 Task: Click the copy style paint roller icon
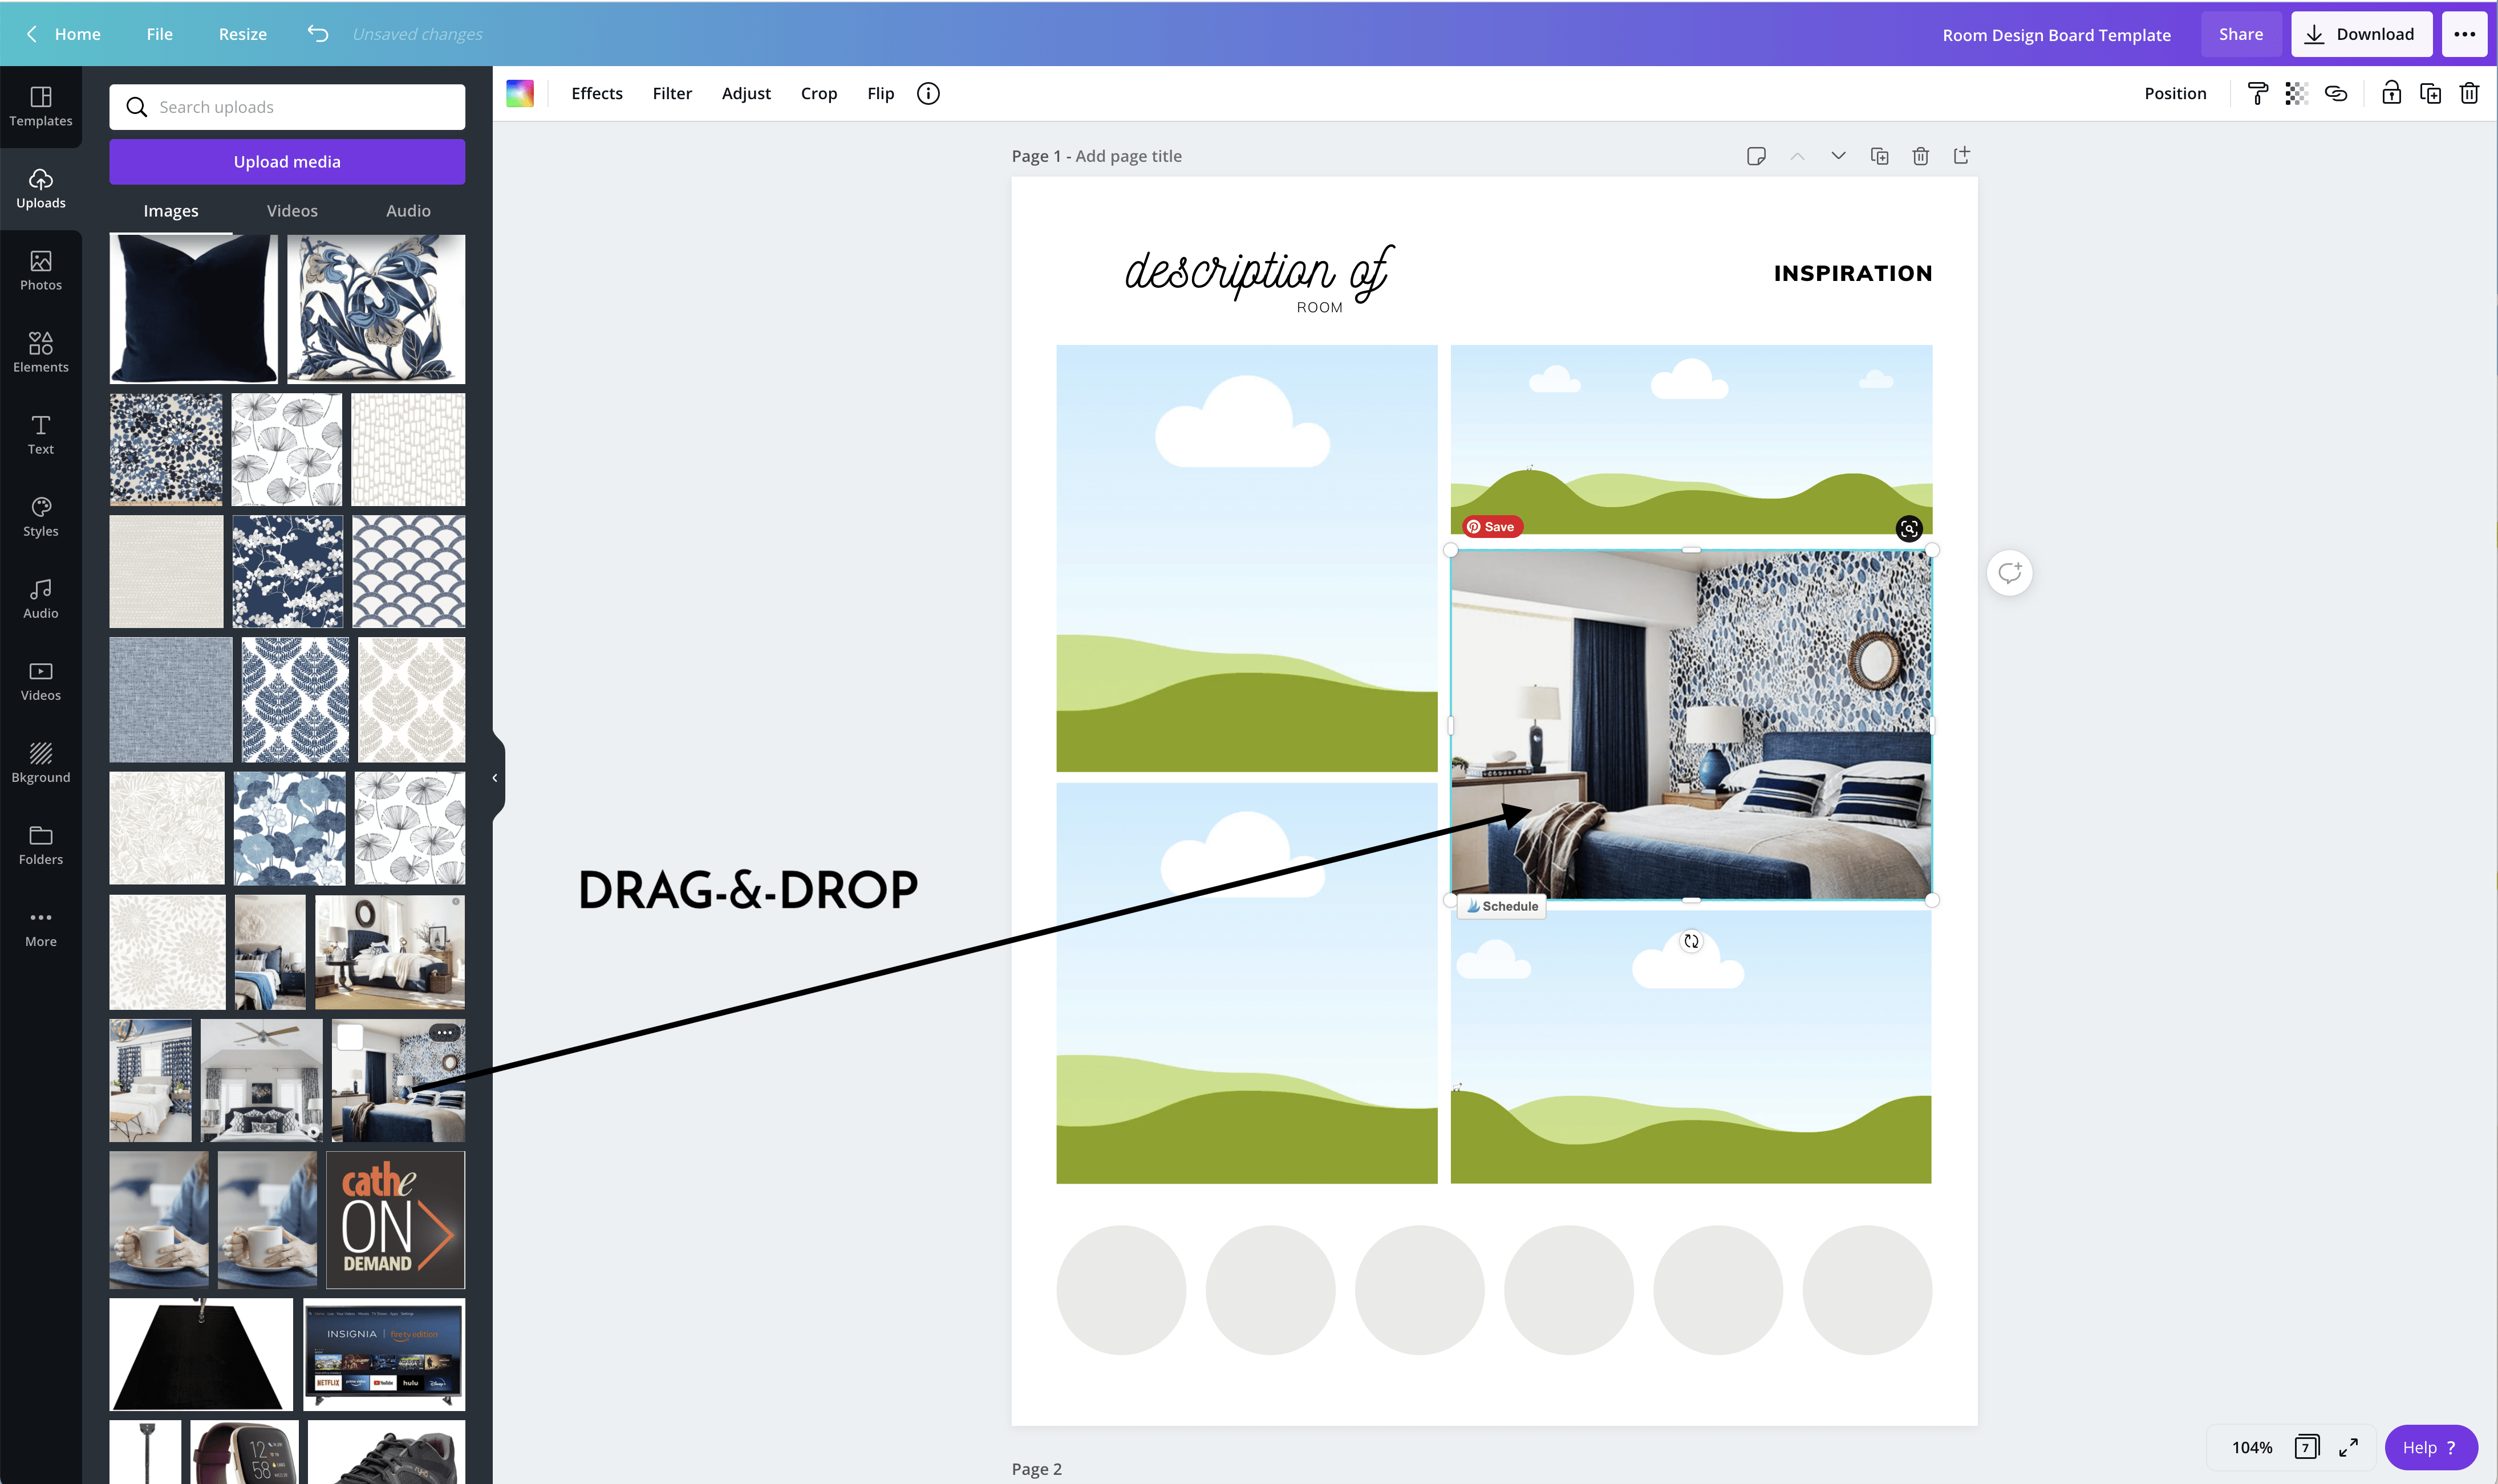2257,93
